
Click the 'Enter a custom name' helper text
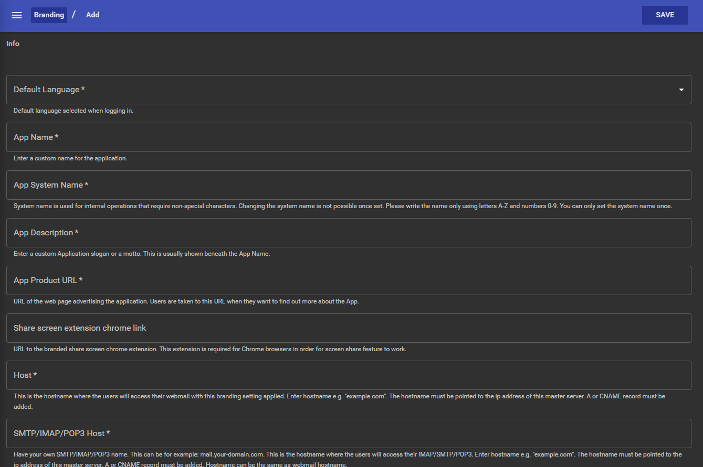point(70,158)
